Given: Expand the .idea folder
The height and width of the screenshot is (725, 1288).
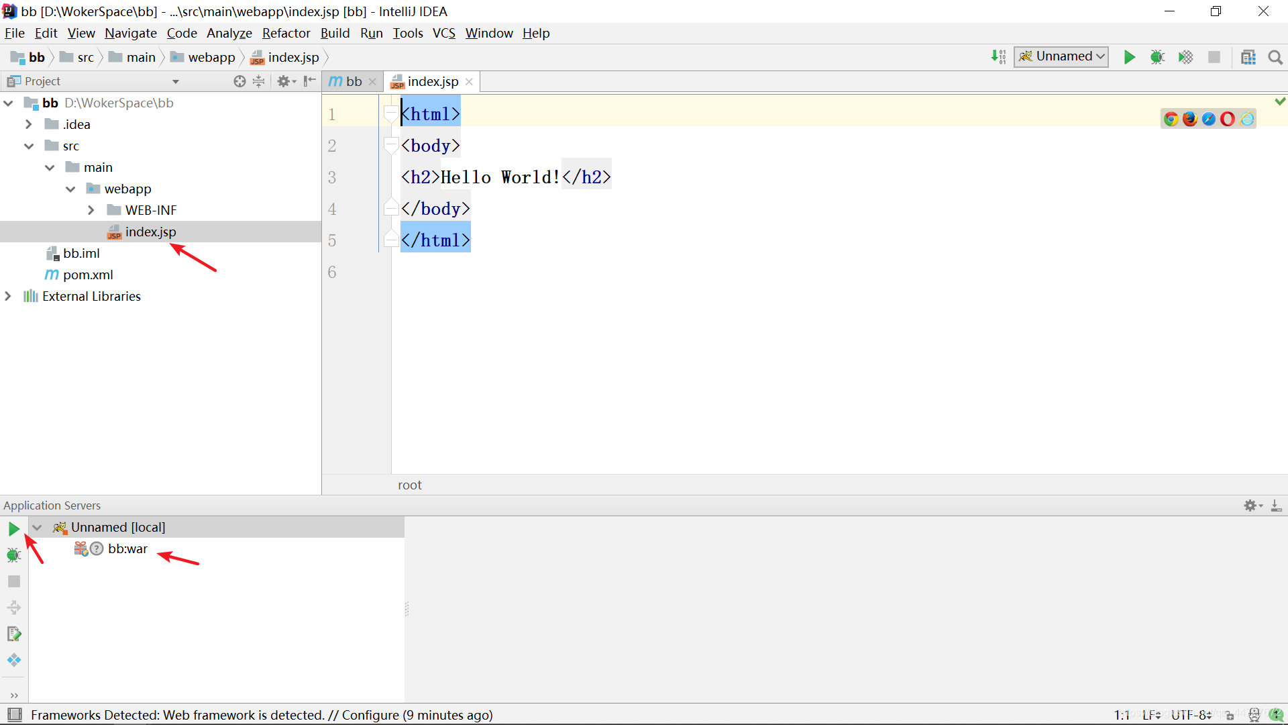Looking at the screenshot, I should click(28, 124).
